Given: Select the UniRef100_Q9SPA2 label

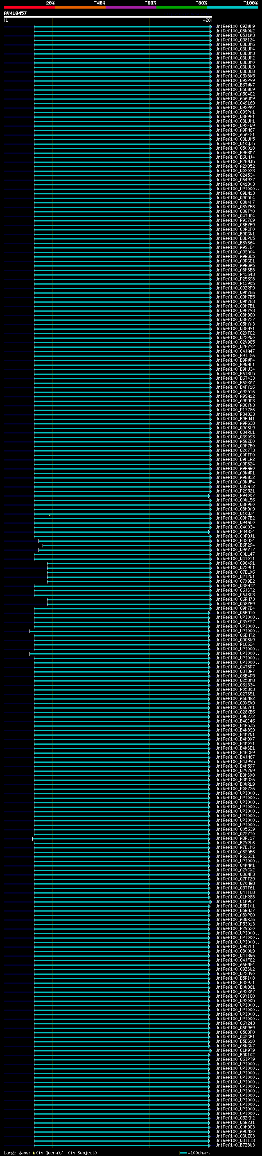Looking at the screenshot, I should [x=235, y=108].
